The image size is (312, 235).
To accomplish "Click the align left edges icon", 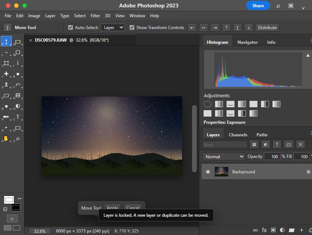I will [192, 28].
